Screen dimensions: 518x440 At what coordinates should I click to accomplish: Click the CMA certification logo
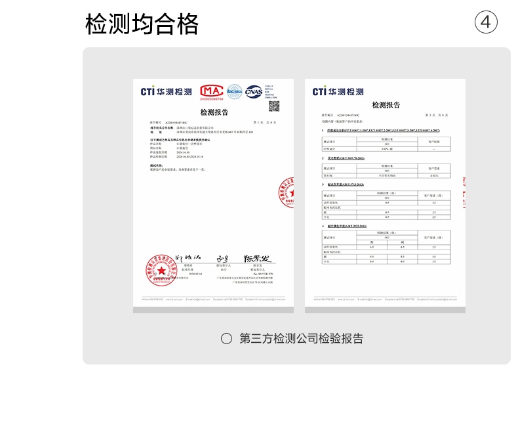click(211, 93)
